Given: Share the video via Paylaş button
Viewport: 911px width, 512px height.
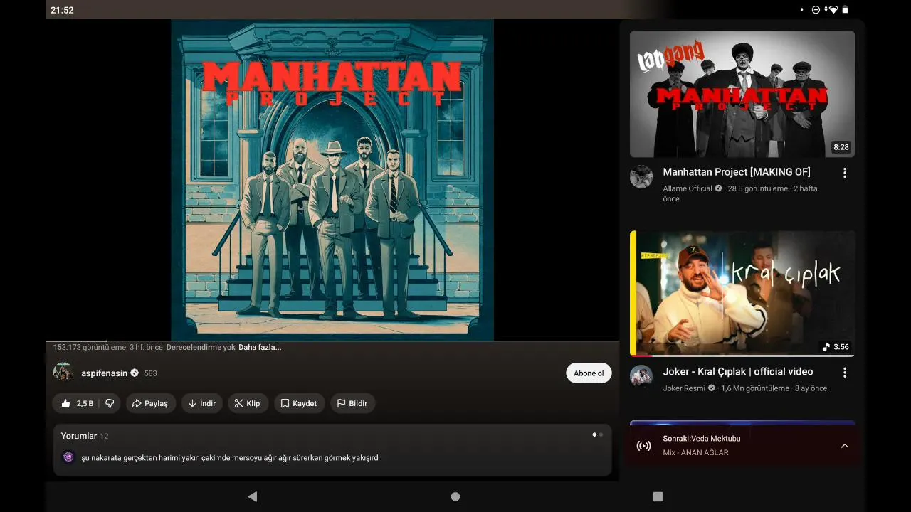Looking at the screenshot, I should click(x=152, y=403).
